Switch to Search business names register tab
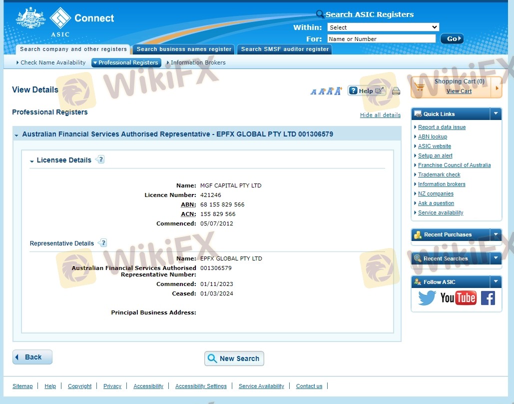The image size is (514, 404). pyautogui.click(x=184, y=49)
